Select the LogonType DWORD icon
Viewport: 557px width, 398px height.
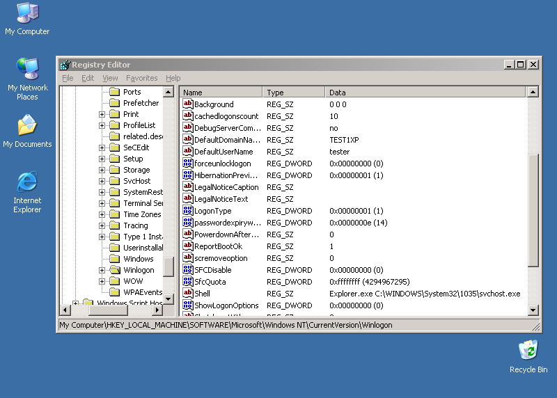(x=187, y=210)
